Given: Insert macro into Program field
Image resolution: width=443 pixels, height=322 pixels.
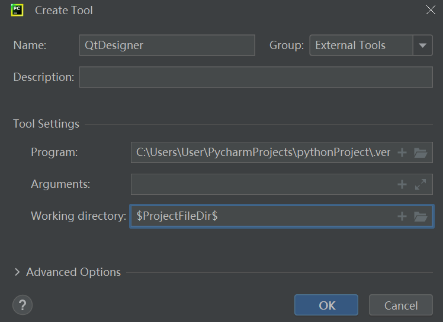Looking at the screenshot, I should 402,152.
